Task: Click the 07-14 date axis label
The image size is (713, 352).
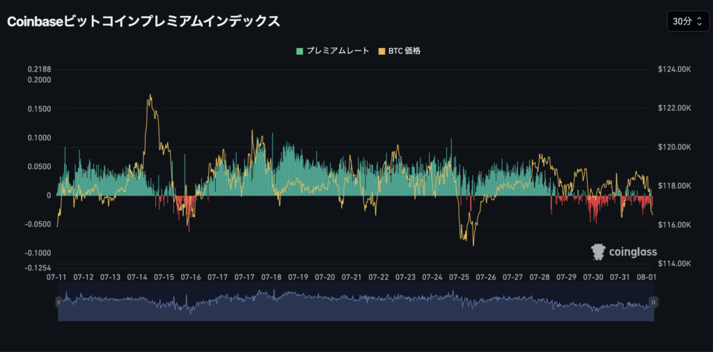Action: [x=137, y=277]
